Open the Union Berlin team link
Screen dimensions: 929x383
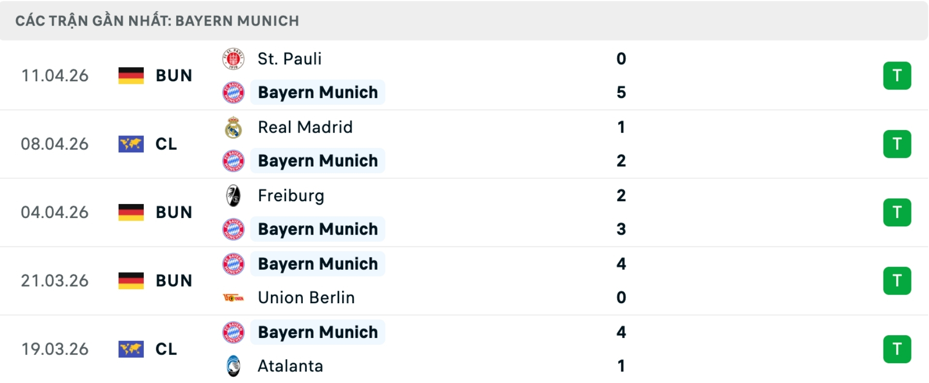(x=306, y=298)
